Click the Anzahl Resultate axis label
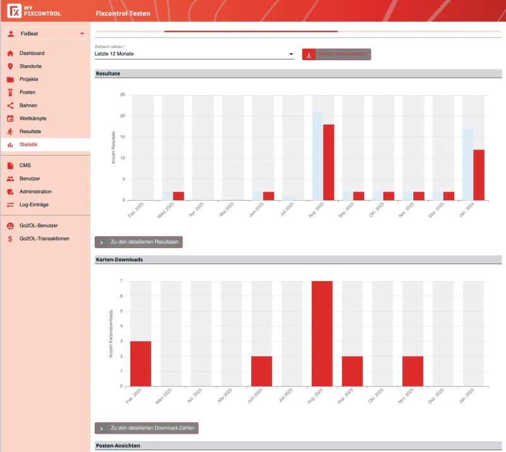This screenshot has height=452, width=506. [113, 148]
